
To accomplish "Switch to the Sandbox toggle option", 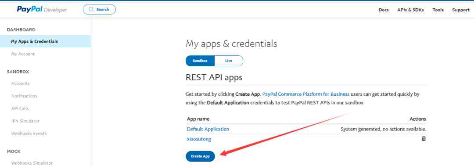I will point(200,61).
